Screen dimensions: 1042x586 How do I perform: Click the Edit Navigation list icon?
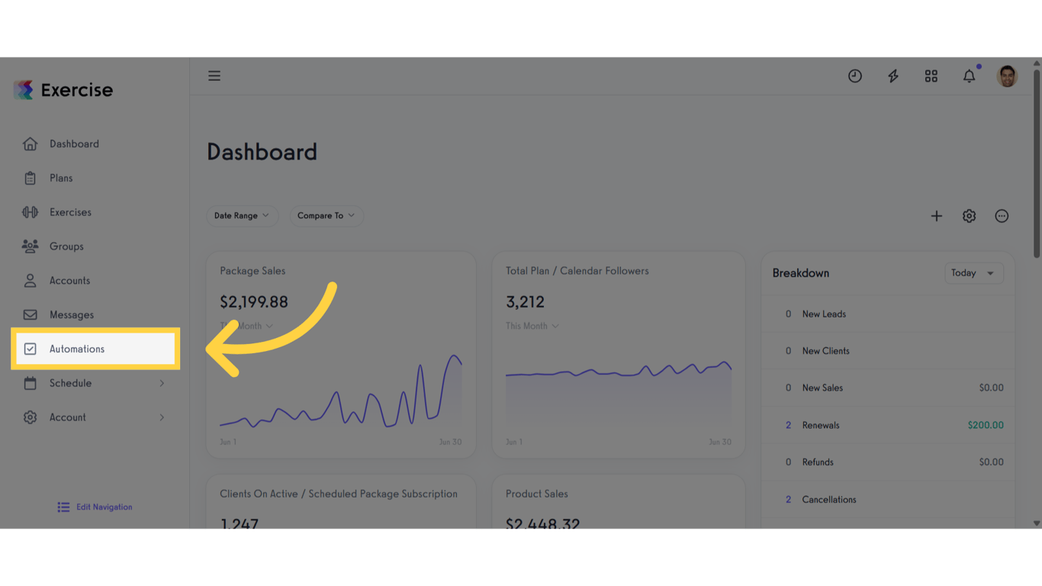[x=63, y=507]
